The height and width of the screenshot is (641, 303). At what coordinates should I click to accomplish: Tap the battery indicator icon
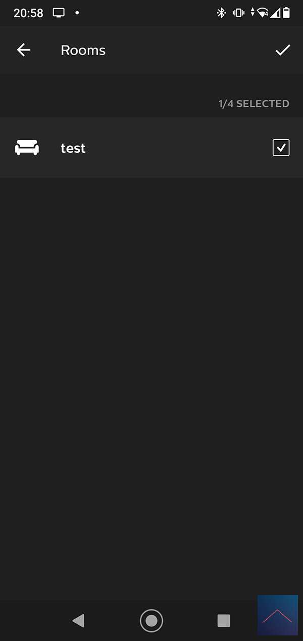click(286, 13)
